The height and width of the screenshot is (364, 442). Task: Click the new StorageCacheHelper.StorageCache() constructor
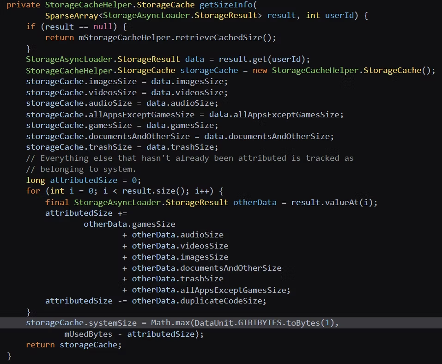tap(342, 70)
